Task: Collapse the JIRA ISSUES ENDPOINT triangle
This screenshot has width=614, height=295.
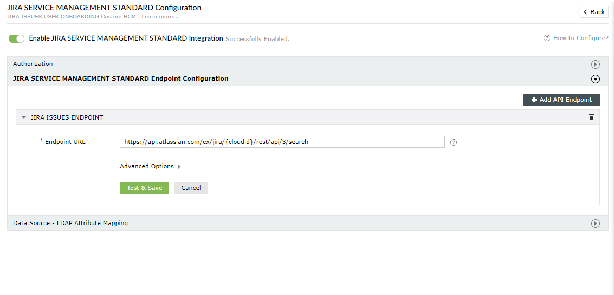Action: tap(24, 117)
